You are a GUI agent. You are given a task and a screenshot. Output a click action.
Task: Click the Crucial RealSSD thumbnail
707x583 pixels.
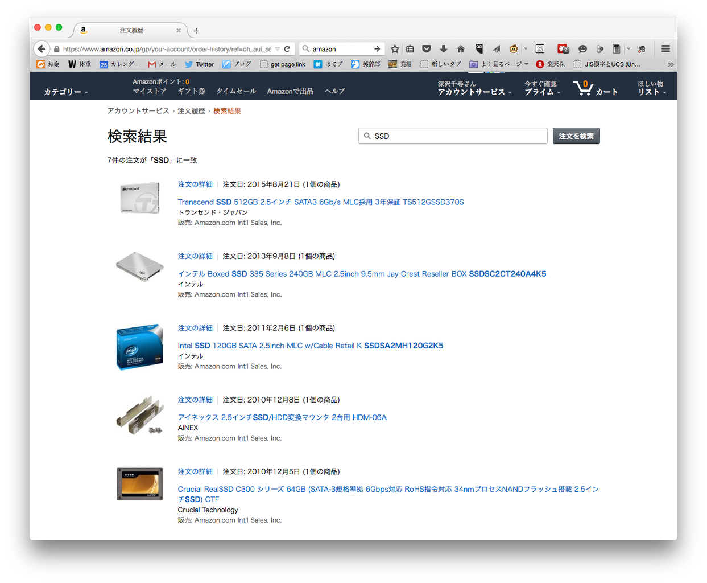(x=140, y=484)
